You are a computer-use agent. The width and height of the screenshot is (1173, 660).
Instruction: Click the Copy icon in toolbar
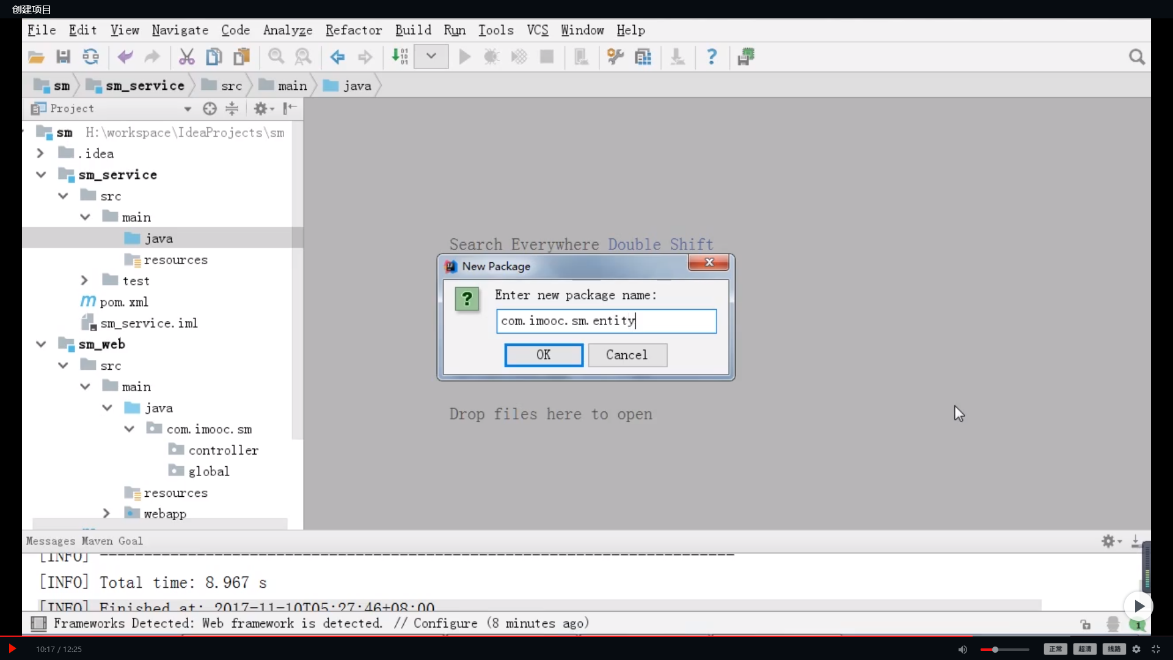[214, 57]
